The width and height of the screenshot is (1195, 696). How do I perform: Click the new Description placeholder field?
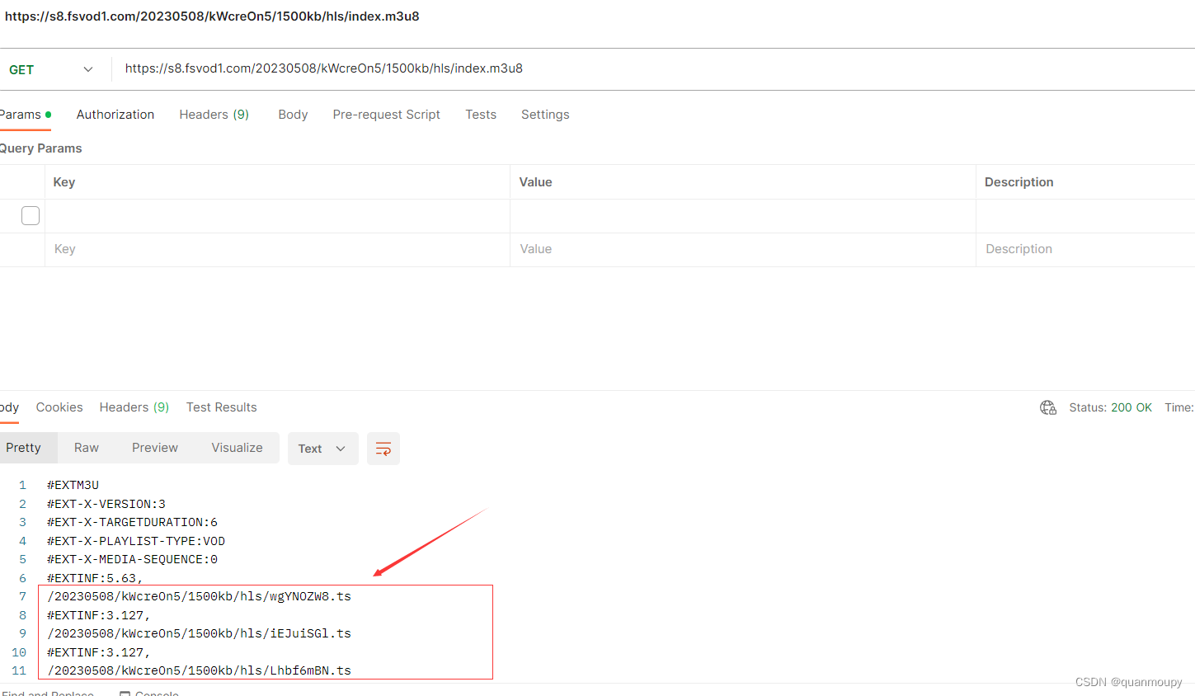pos(1085,249)
